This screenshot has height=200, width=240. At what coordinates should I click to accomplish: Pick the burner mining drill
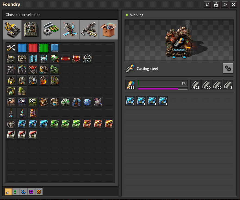[x=11, y=70]
